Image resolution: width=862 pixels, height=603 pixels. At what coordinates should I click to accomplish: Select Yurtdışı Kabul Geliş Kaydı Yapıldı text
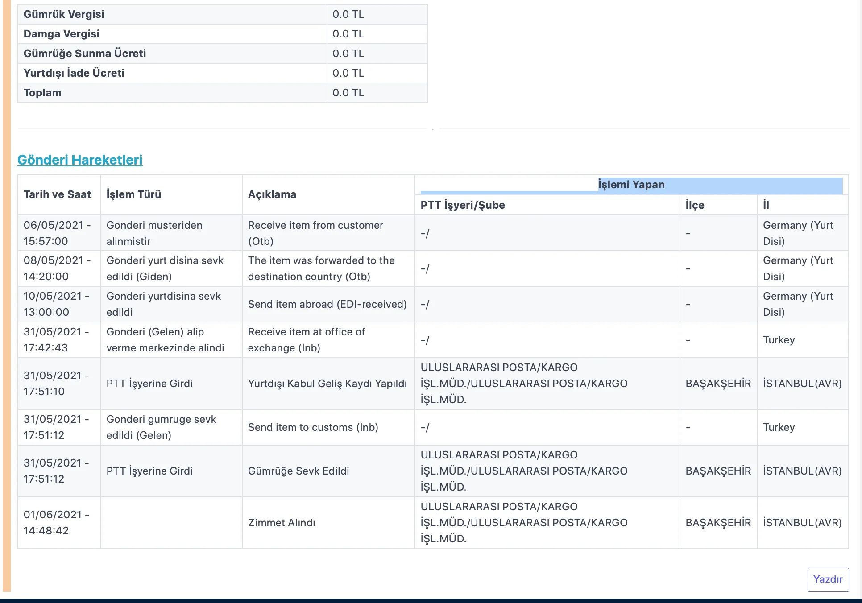point(327,384)
